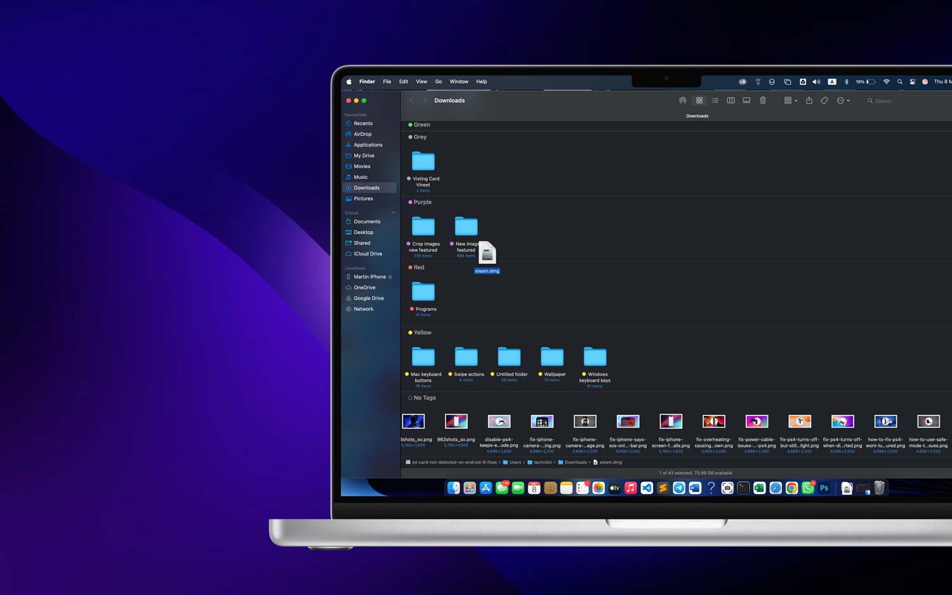Open the grouping options dropdown
Viewport: 952px width, 595px height.
point(790,100)
